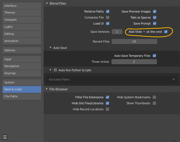The height and width of the screenshot is (142, 180).
Task: Collapse the Blend Files panel
Action: 47,3
